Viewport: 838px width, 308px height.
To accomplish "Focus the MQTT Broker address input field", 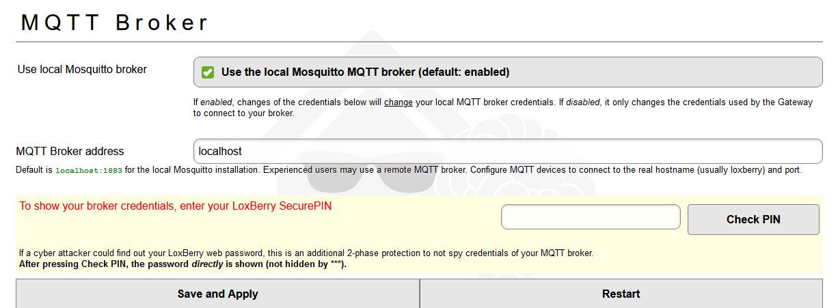I will point(507,152).
